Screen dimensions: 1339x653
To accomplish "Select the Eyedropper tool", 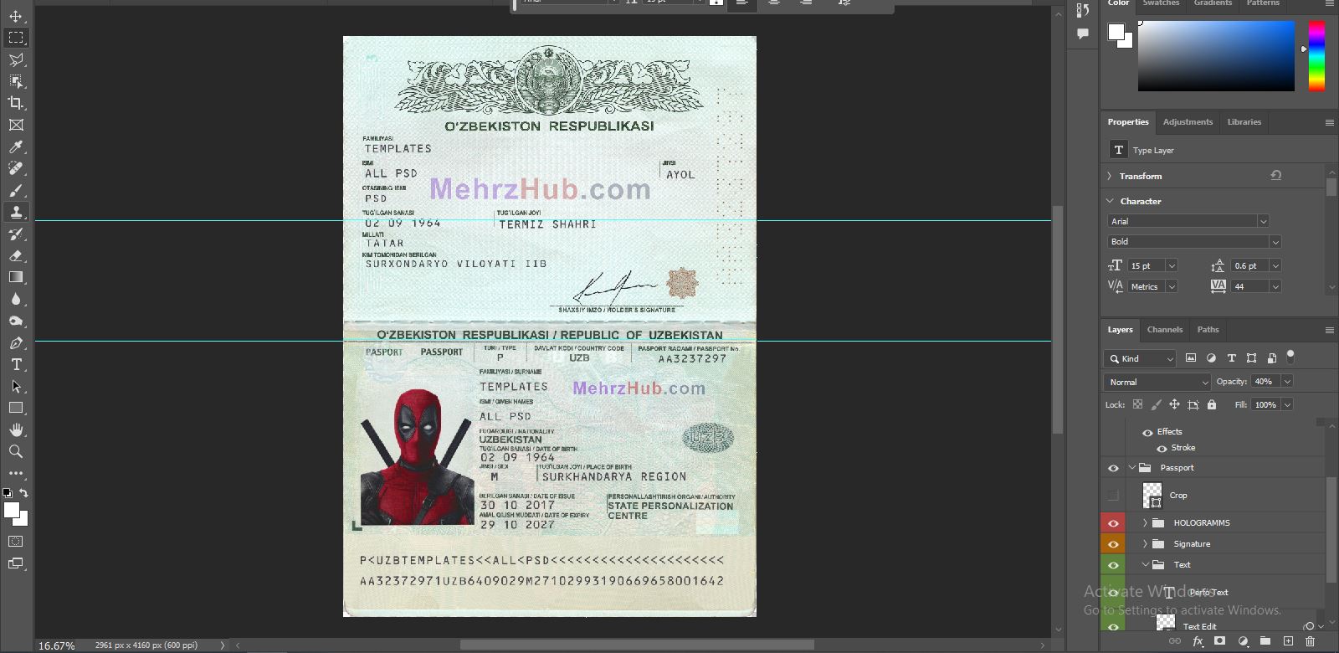I will tap(16, 147).
